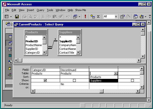Image resolution: width=153 pixels, height=109 pixels.
Task: Save the query with the floppy icon
Action: tap(17, 17)
